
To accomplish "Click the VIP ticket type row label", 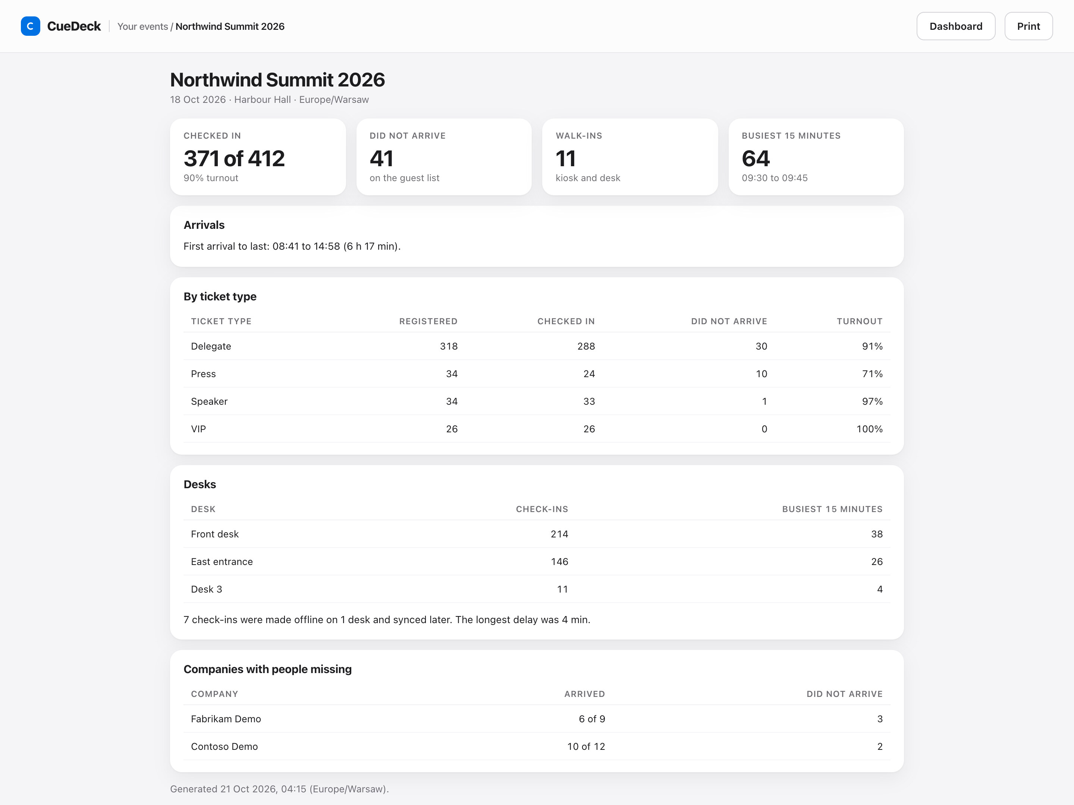I will coord(198,429).
